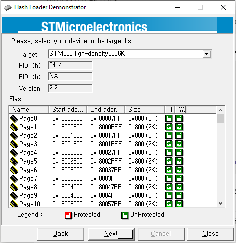Screen dimensions: 236x243
Task: Click the chip icon next to Page8
Action: point(14,187)
